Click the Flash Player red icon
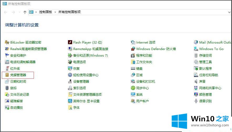 click(x=70, y=42)
